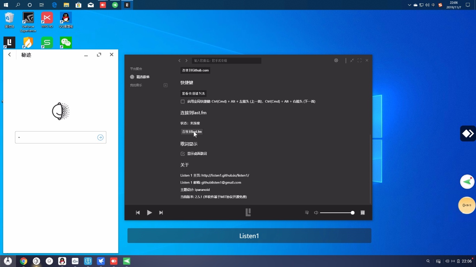The height and width of the screenshot is (267, 476).
Task: Open GeForce Experience desktop icon
Action: (28, 22)
